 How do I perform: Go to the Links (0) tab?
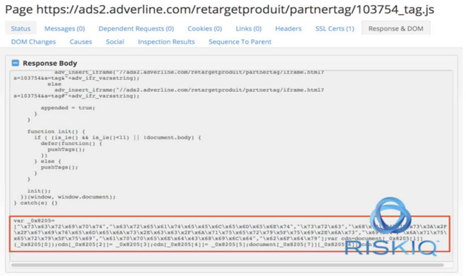point(248,29)
